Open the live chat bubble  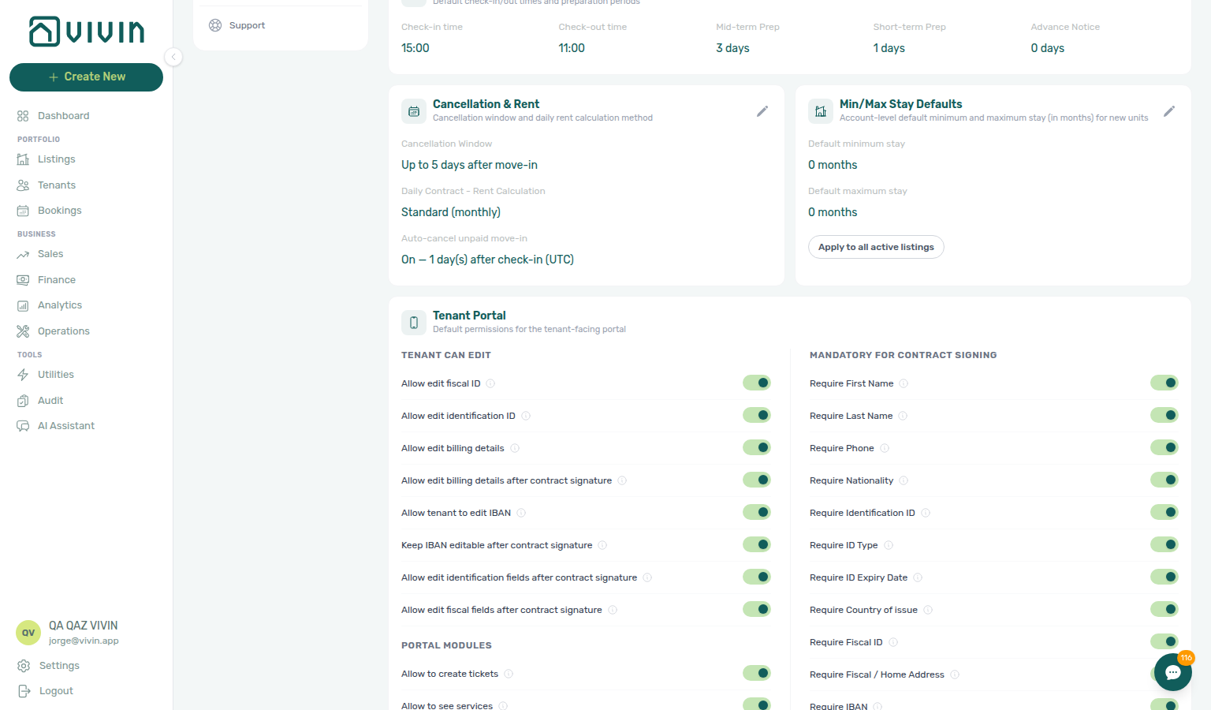1173,672
